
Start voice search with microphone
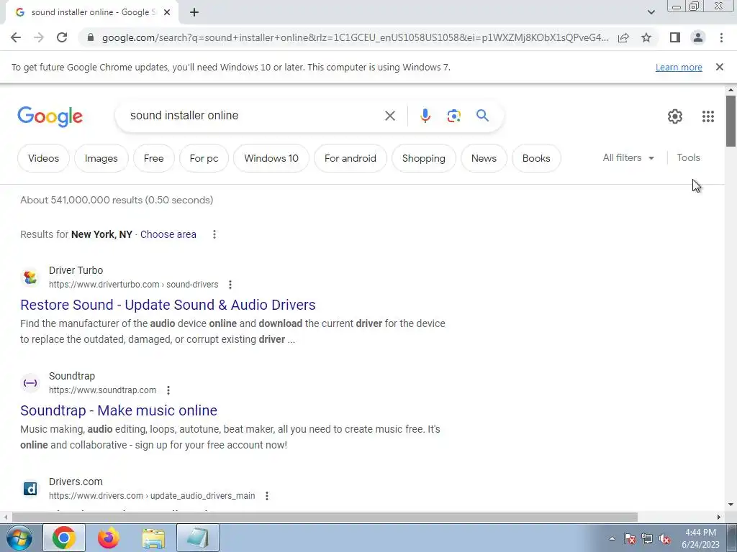(425, 116)
